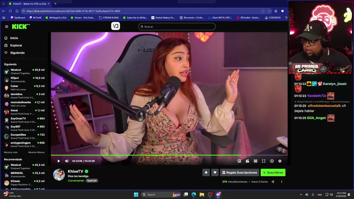Click the cast icon in player controls
Image resolution: width=354 pixels, height=199 pixels.
point(247,161)
